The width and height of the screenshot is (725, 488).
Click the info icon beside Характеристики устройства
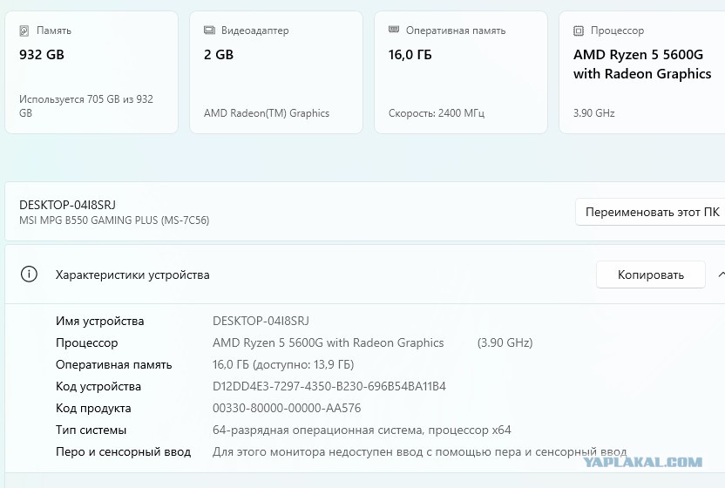pos(29,274)
